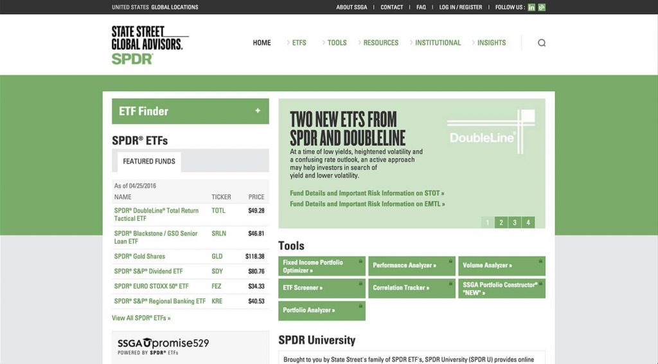658x364 pixels.
Task: Open SPDR DoubleLine Total Return Tactical ETF
Action: point(156,215)
